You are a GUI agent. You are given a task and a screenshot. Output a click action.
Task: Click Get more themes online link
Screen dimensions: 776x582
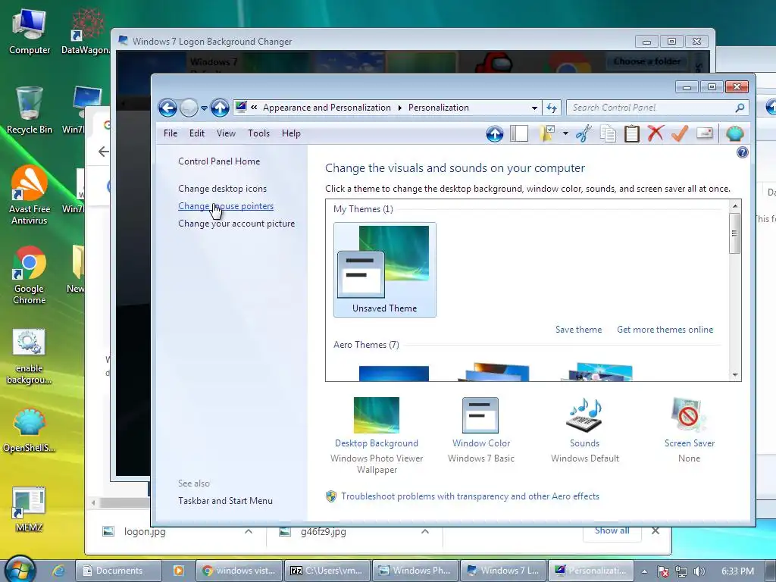pos(665,330)
